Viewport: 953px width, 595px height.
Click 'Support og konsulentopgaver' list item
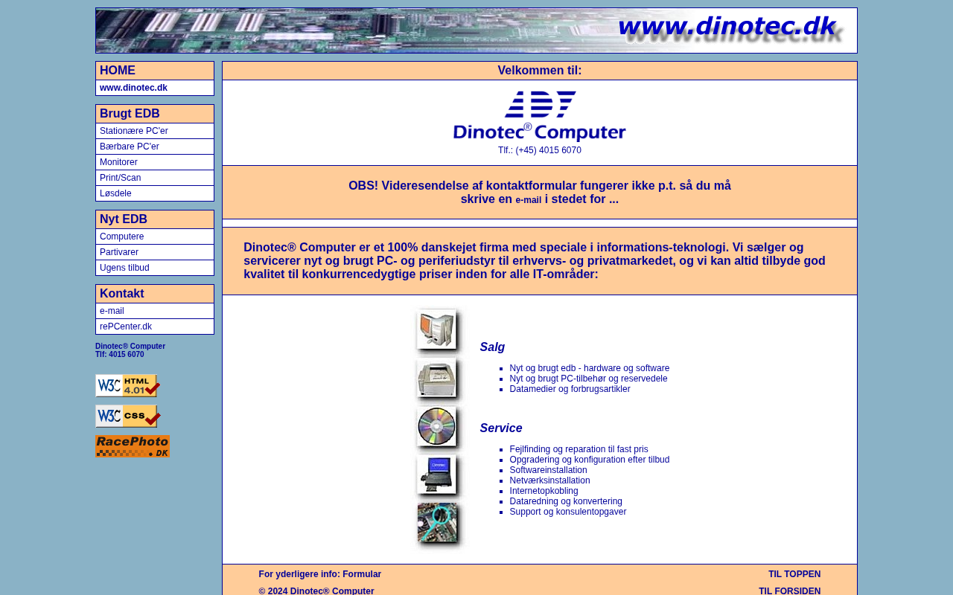coord(568,512)
